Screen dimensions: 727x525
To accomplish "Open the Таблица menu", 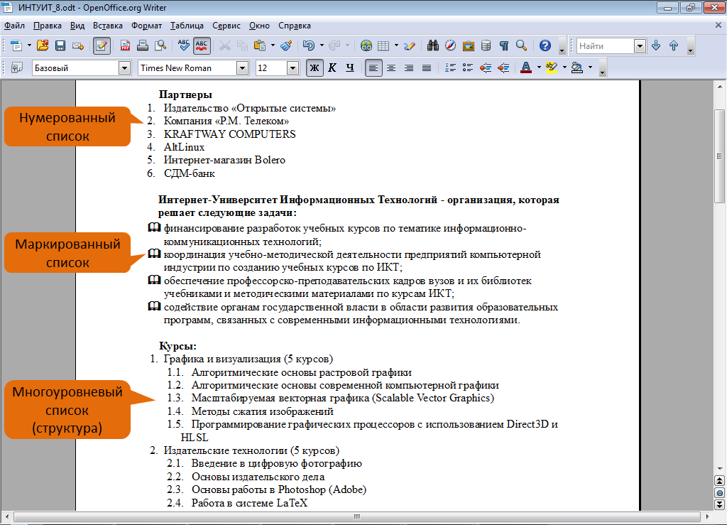I will 187,26.
